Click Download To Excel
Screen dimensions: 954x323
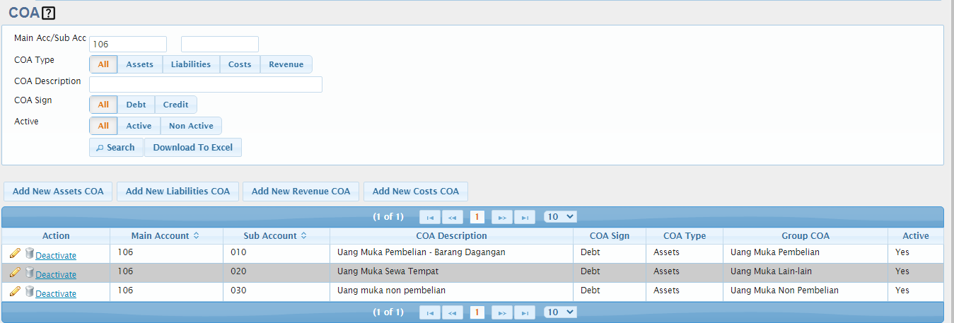click(x=193, y=147)
